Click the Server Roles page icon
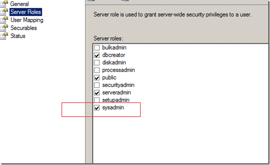The height and width of the screenshot is (165, 270). [x=4, y=12]
